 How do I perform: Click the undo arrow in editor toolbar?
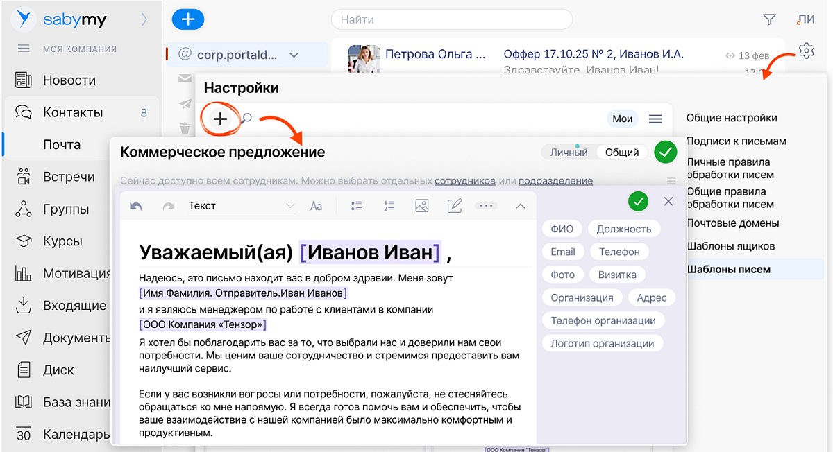[x=136, y=206]
